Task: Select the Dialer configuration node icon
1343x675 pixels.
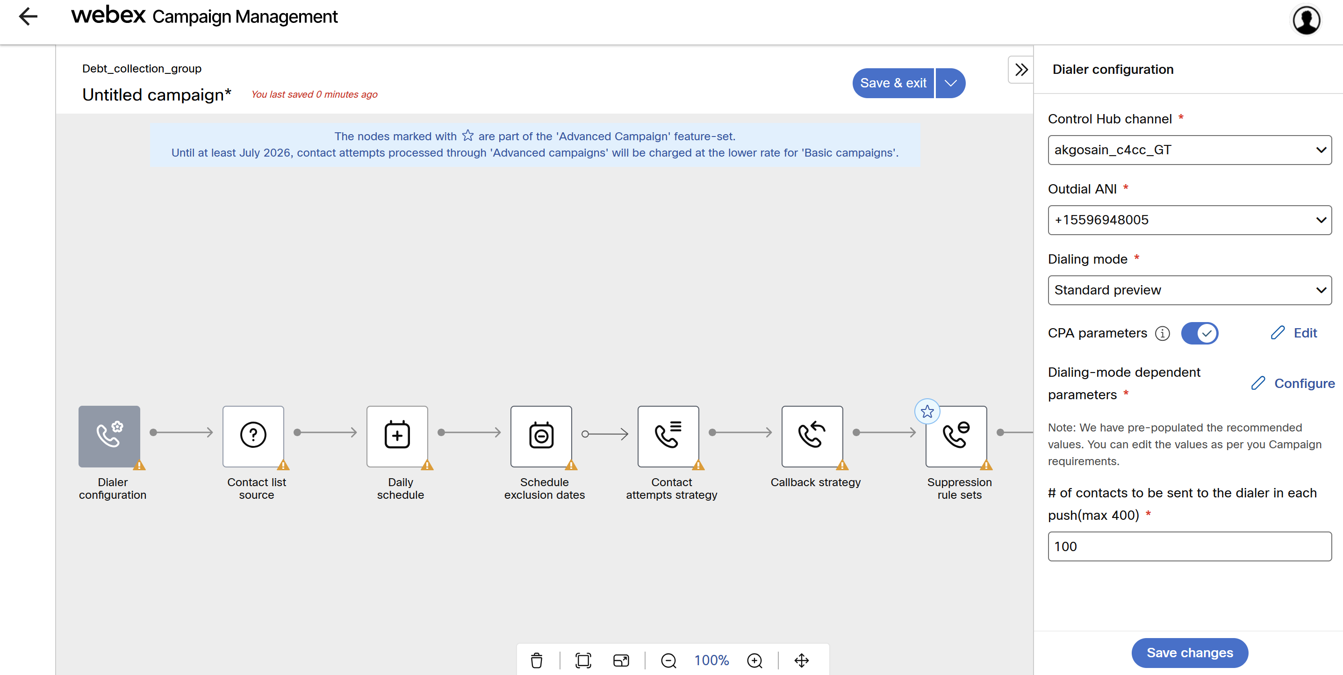Action: click(x=109, y=436)
